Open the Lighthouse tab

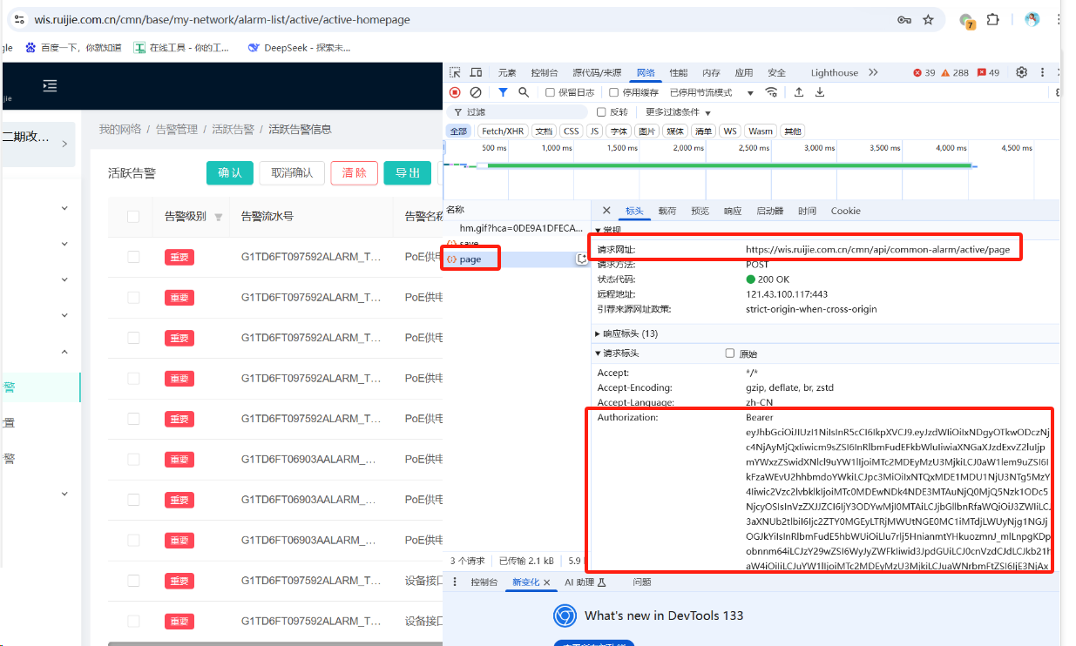(x=835, y=72)
